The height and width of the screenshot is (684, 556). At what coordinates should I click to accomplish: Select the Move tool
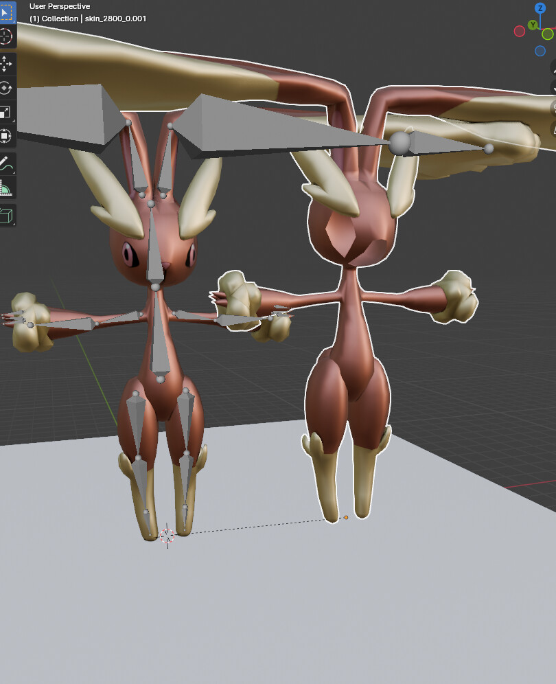tap(6, 64)
